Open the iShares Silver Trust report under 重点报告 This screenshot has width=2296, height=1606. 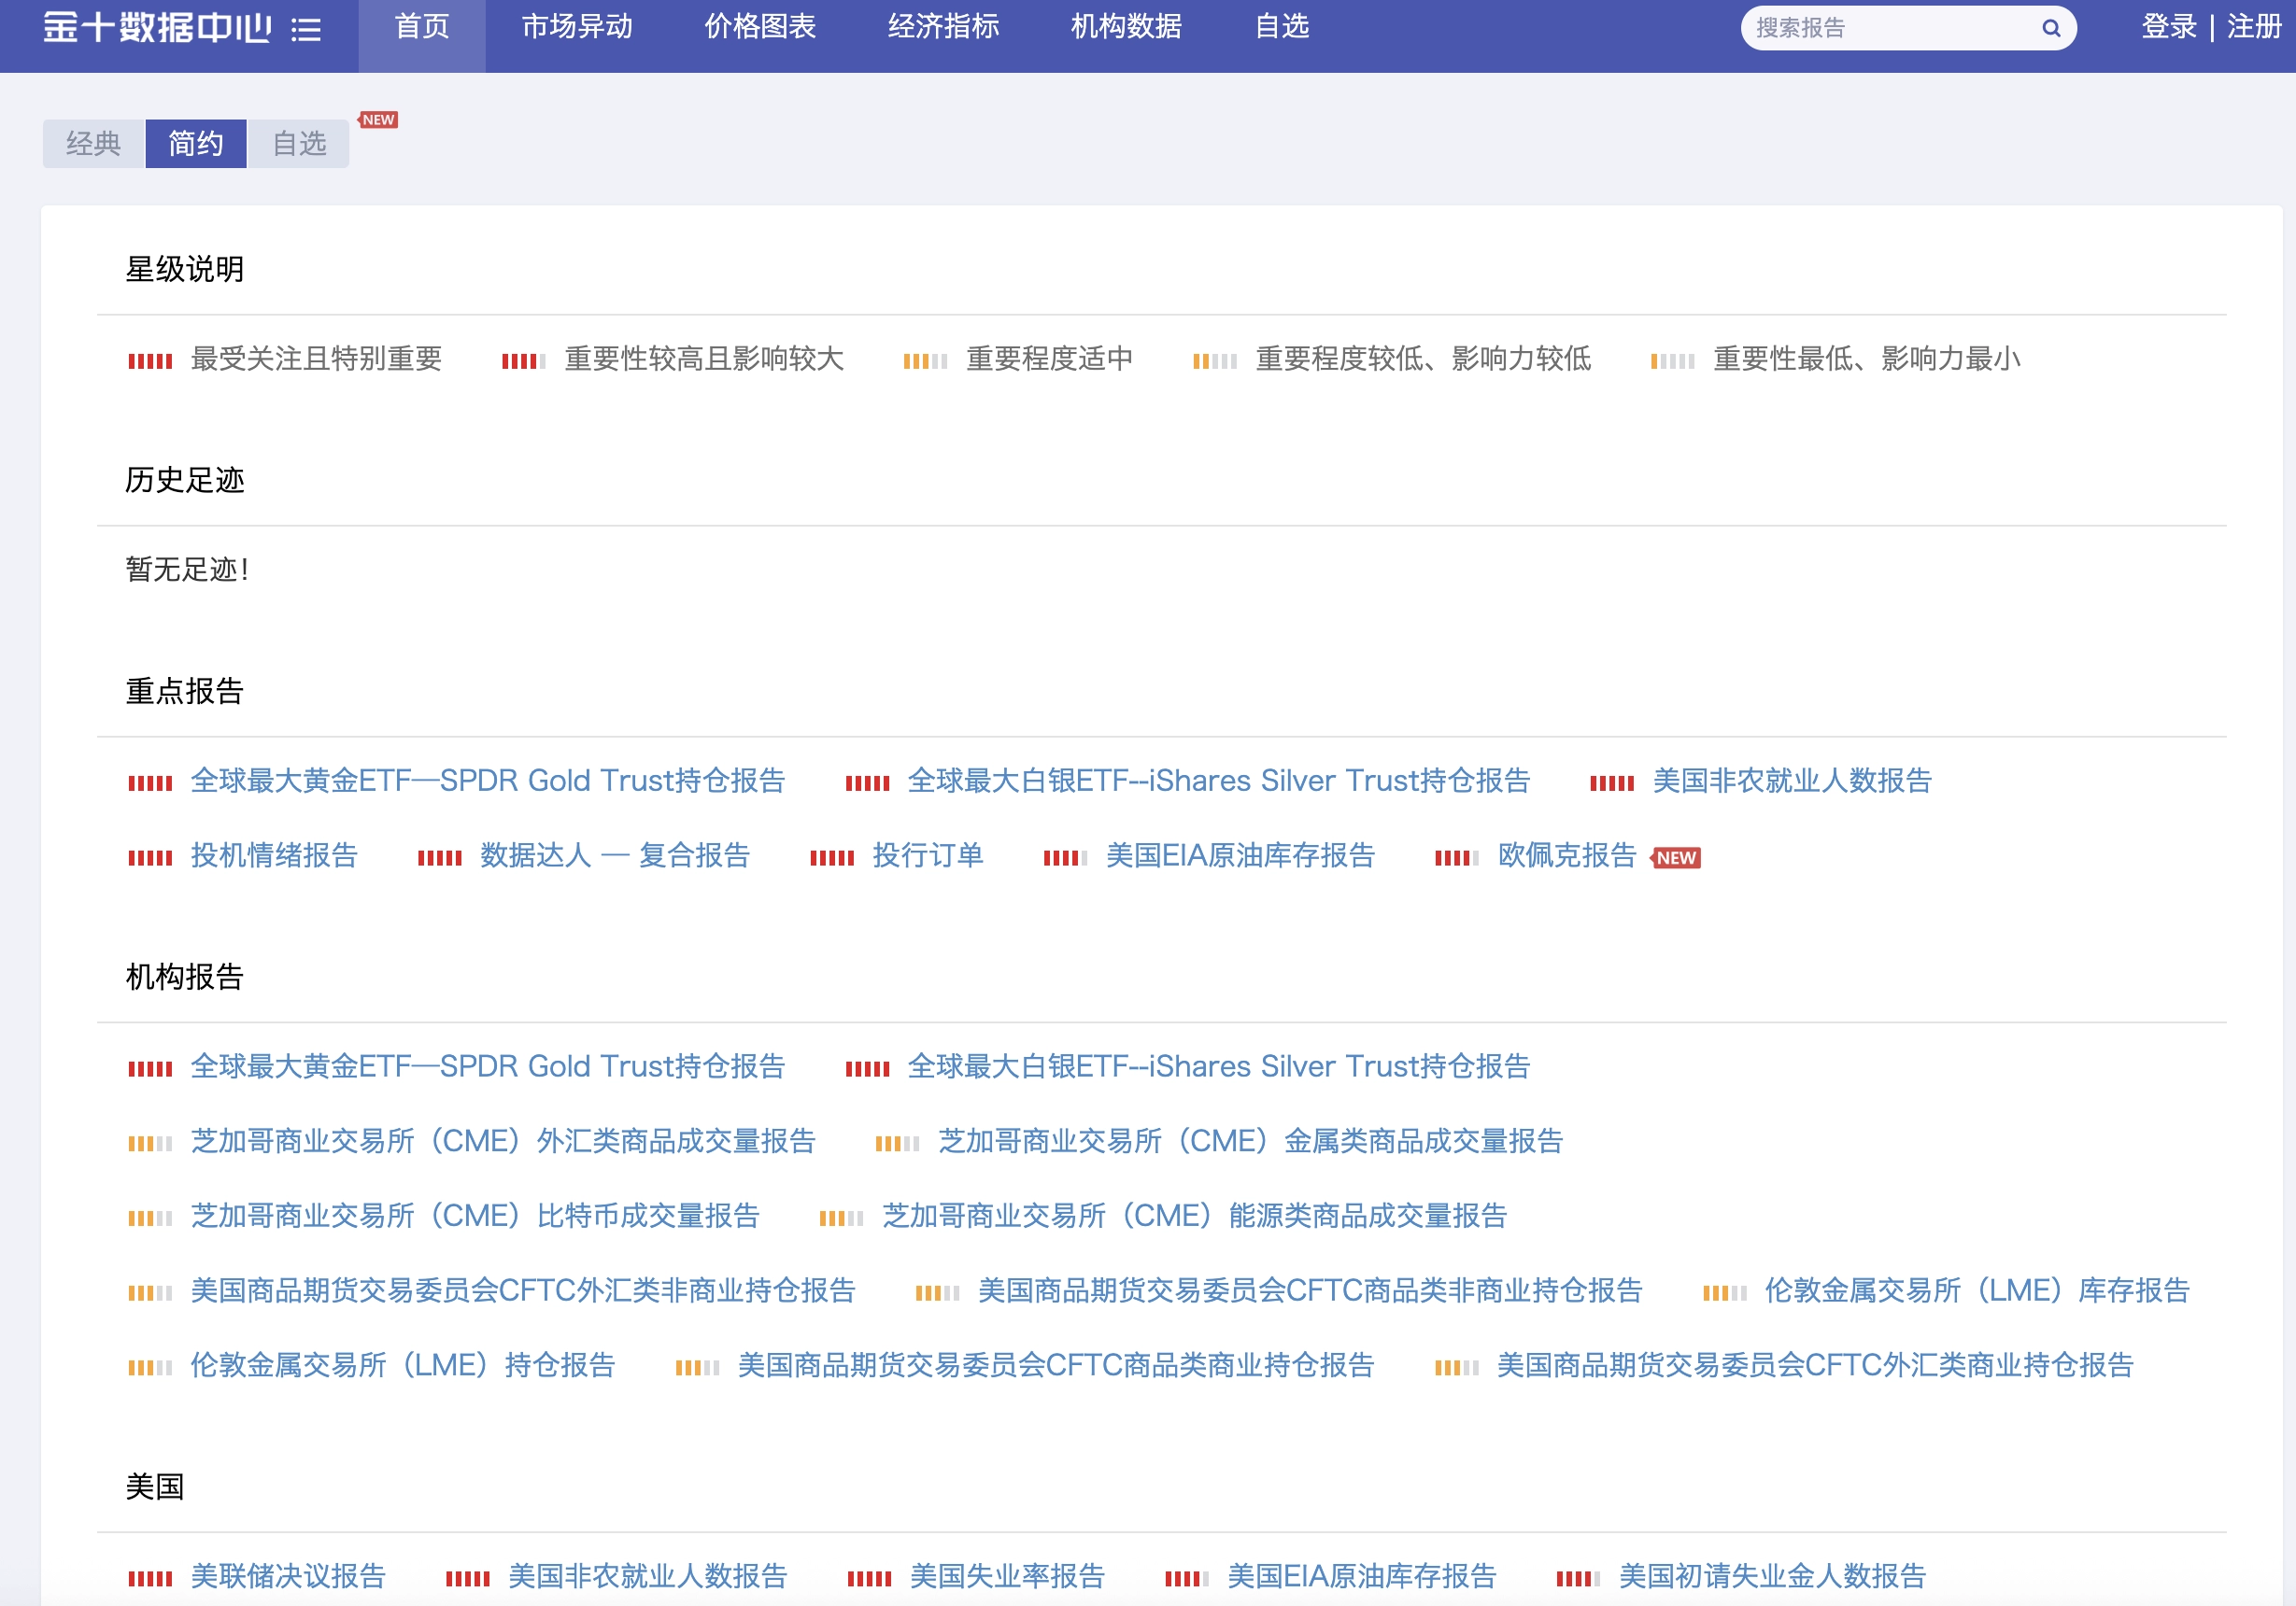pyautogui.click(x=1219, y=781)
